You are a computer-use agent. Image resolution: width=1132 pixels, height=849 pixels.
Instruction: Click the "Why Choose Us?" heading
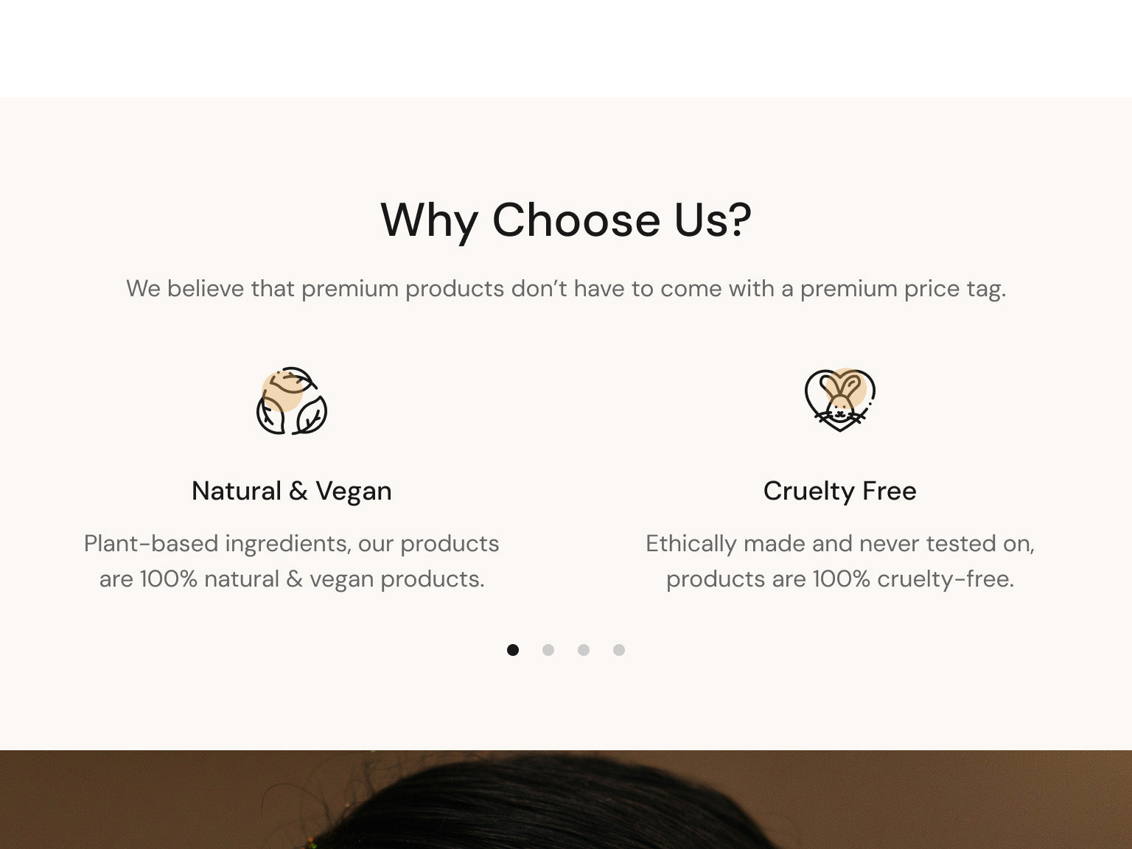565,220
